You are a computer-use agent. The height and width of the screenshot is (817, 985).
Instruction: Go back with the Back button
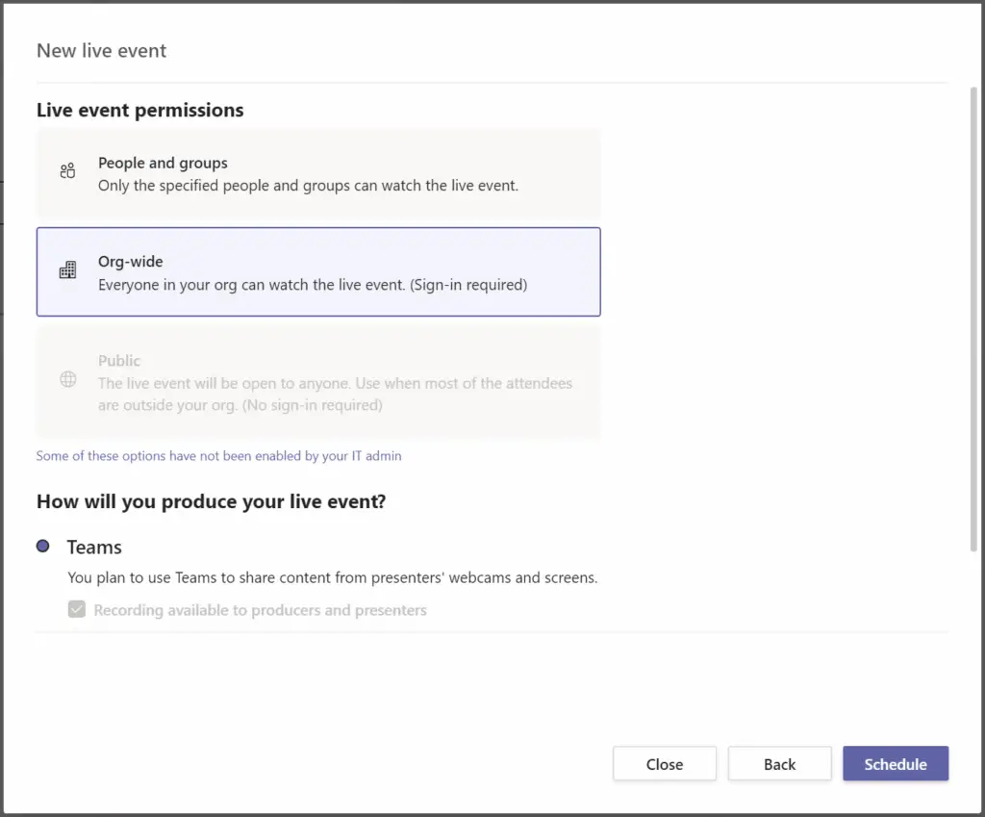pyautogui.click(x=779, y=763)
